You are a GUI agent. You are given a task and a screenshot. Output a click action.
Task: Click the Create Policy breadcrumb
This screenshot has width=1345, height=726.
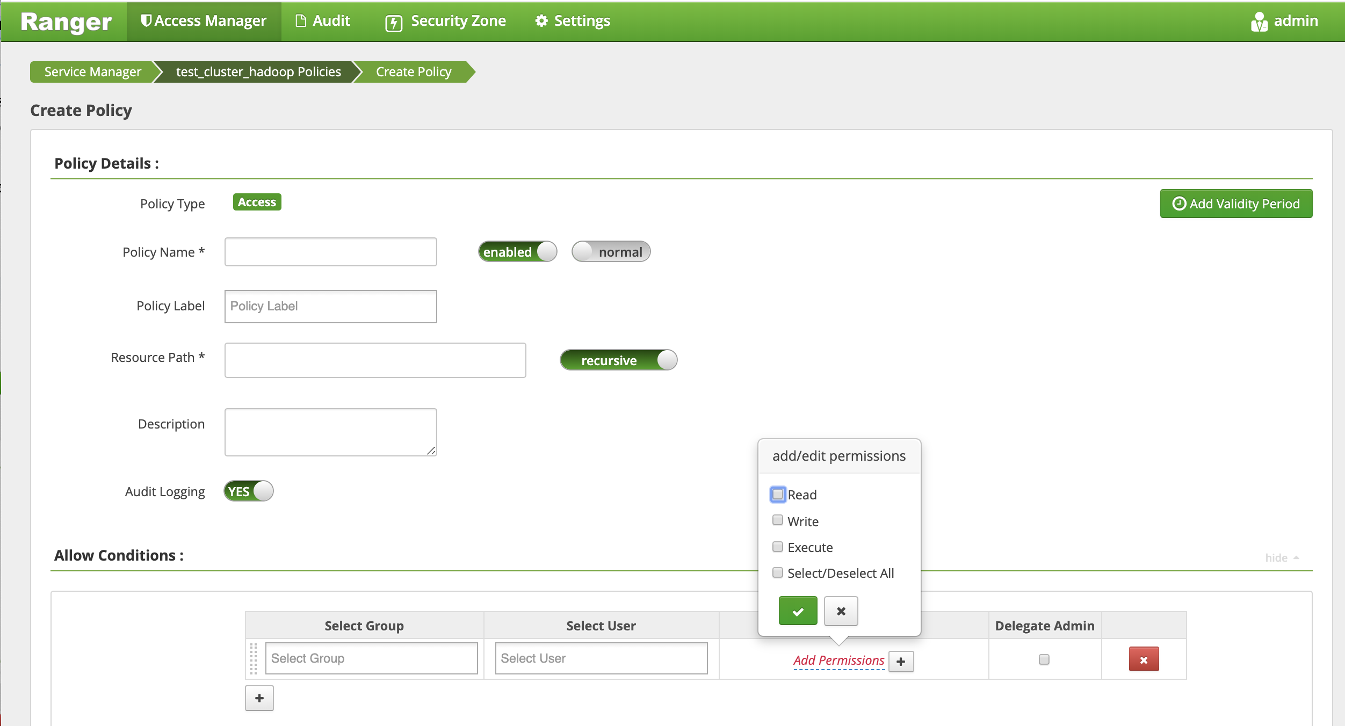pos(414,72)
